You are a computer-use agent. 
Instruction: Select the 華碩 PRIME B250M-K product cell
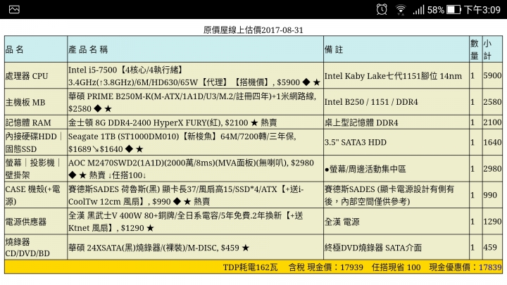tap(195, 102)
